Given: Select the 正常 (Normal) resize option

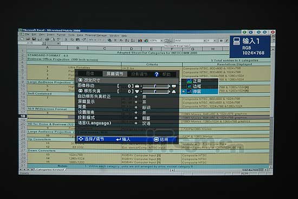Looking at the screenshot, I should click(x=199, y=81).
